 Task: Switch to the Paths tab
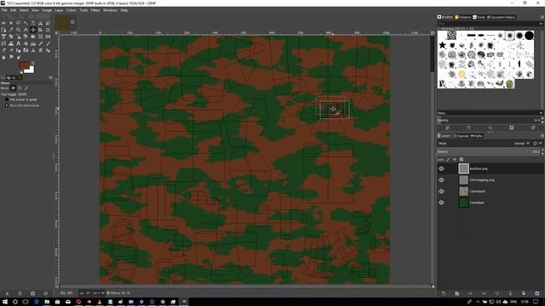coord(476,136)
